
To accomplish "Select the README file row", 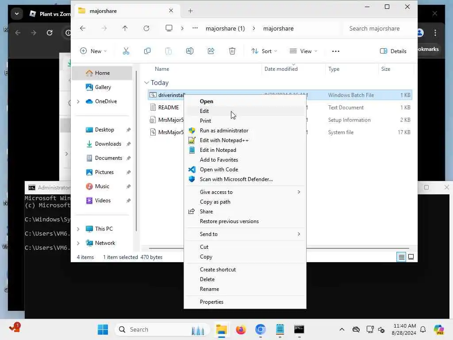I will (280, 108).
